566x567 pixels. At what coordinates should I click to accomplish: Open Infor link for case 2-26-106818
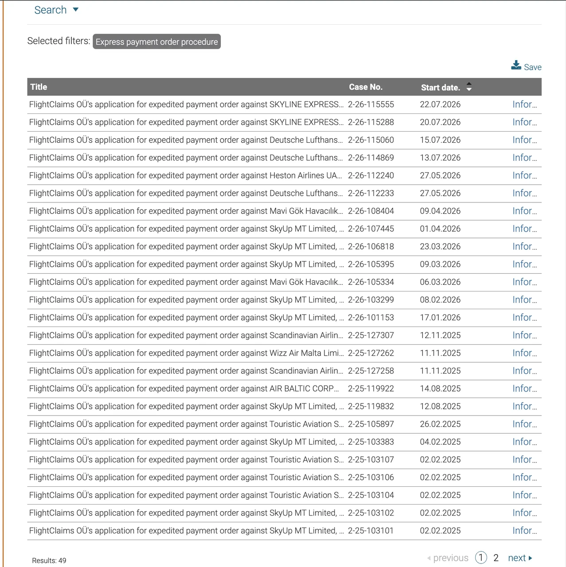pos(524,246)
